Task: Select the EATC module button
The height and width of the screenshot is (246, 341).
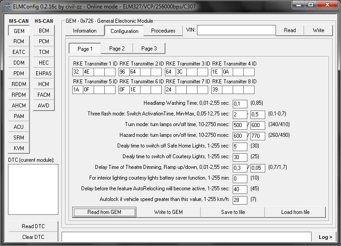Action: [x=19, y=52]
